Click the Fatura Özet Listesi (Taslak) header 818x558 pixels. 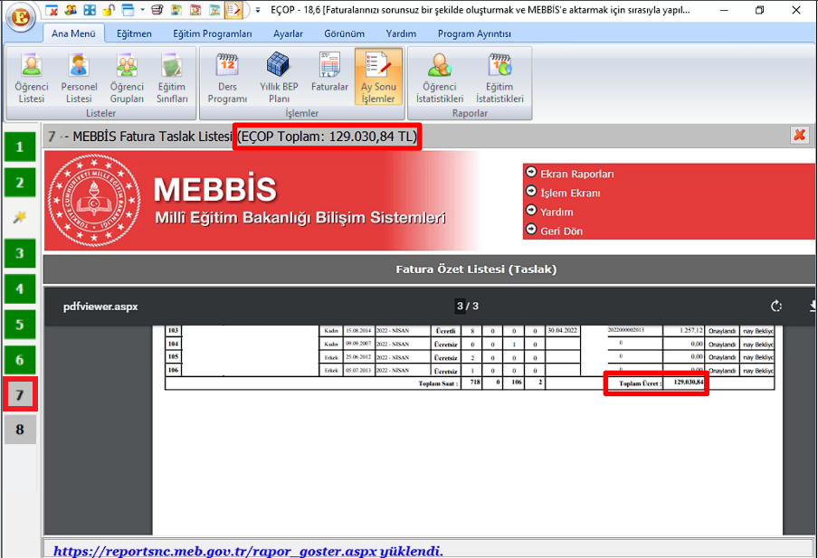coord(476,270)
